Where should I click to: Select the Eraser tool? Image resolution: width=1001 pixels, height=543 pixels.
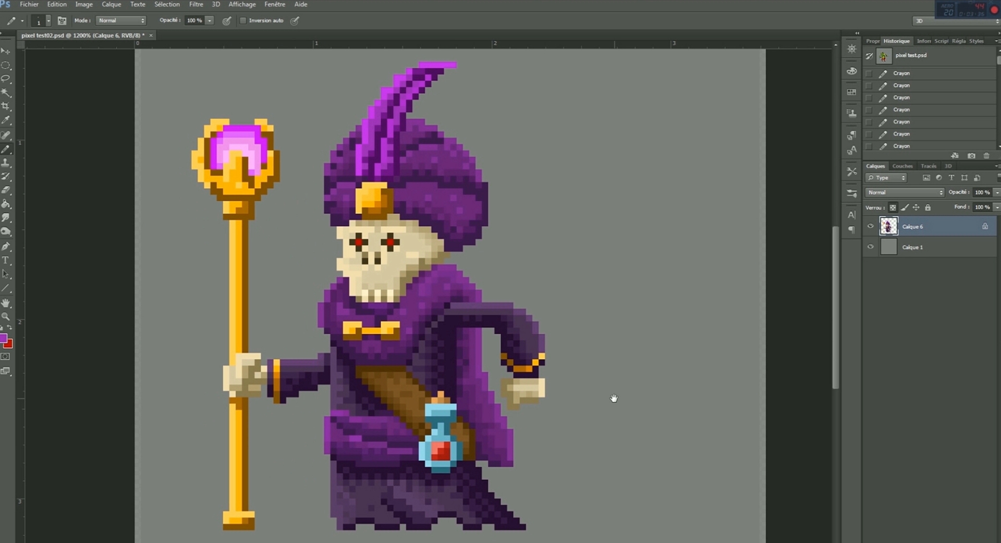tap(6, 190)
